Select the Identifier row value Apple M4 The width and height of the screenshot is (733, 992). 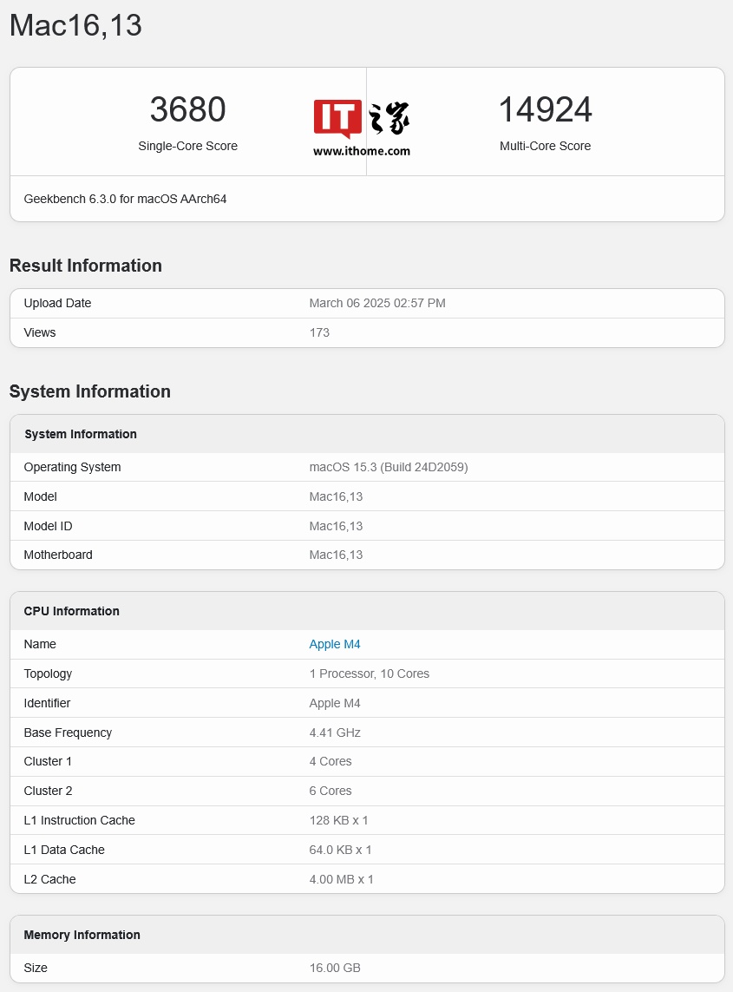(x=335, y=704)
